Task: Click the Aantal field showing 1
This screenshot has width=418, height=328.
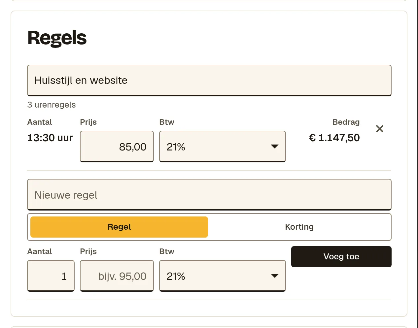Action: (x=51, y=276)
